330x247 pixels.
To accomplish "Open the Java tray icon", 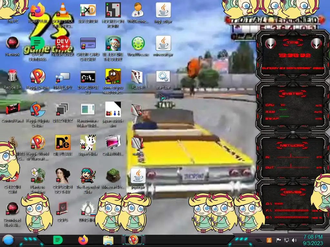I will pos(269,240).
